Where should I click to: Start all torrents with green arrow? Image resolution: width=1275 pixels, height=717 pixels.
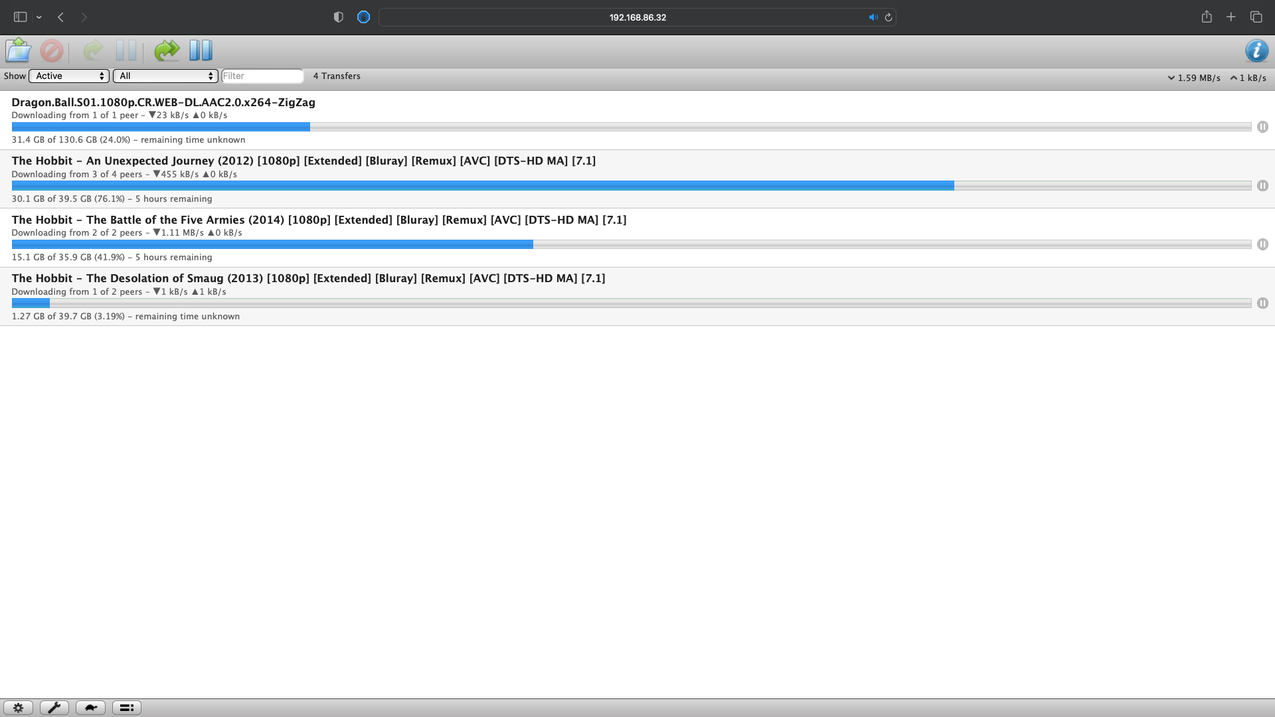[167, 50]
